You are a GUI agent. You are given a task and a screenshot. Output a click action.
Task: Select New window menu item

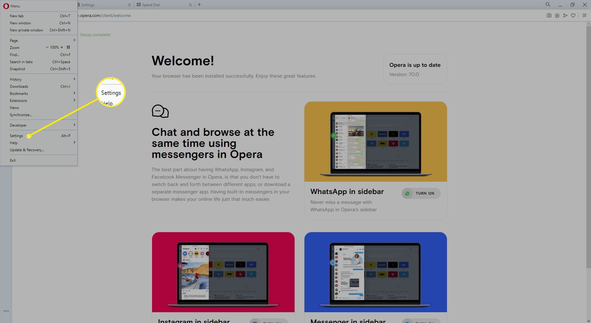point(39,23)
